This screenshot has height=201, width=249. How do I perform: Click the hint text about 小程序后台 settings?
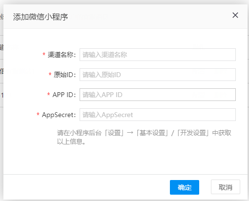(x=144, y=137)
